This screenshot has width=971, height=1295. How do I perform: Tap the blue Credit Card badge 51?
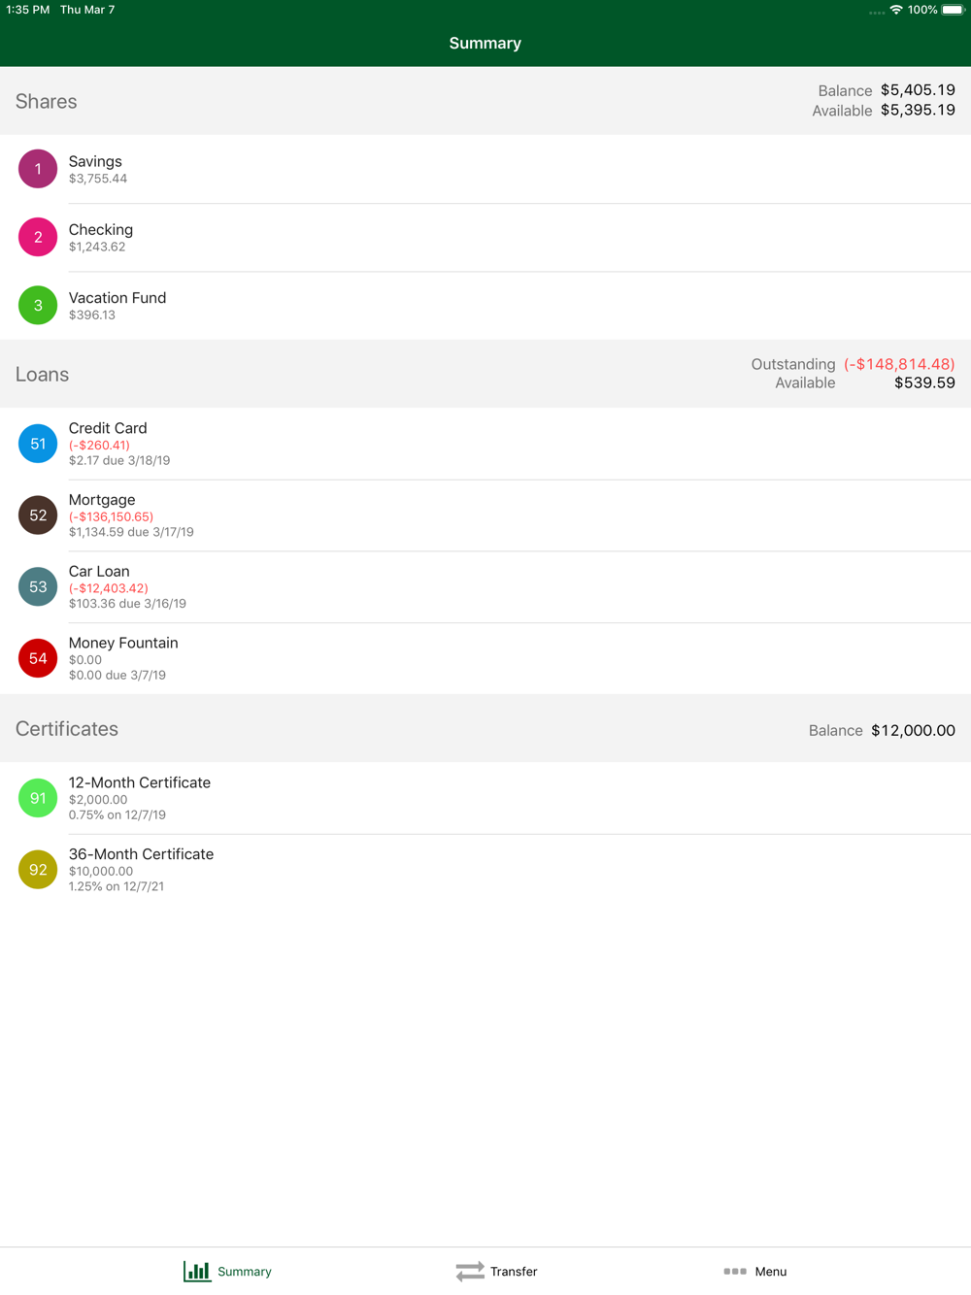coord(38,444)
